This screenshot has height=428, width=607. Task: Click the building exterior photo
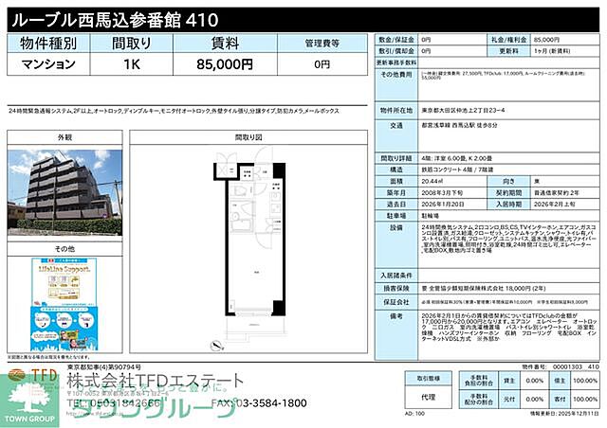64,193
